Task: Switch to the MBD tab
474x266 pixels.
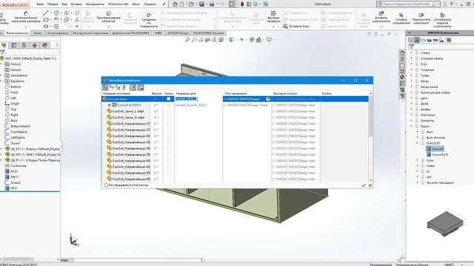Action: 158,33
